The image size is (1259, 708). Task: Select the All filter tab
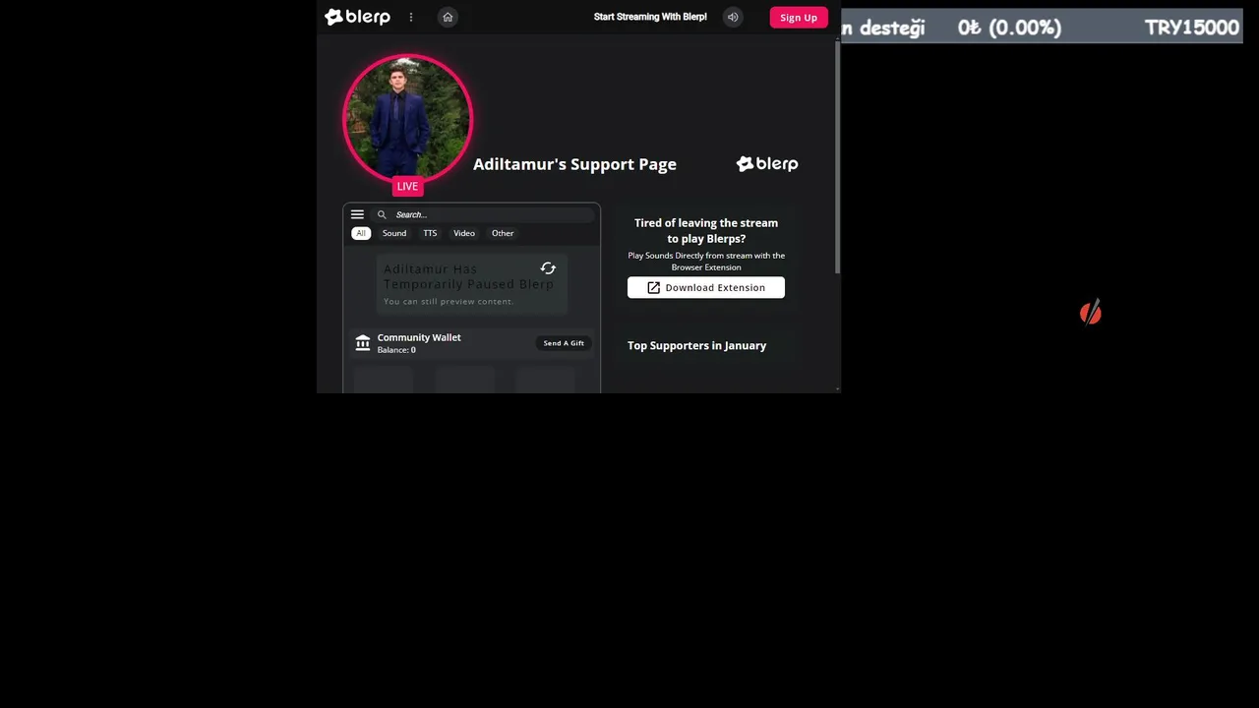coord(361,233)
